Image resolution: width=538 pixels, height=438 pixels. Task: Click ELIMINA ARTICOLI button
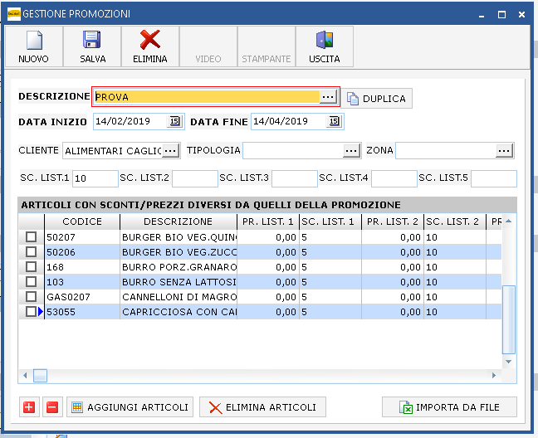tap(262, 407)
